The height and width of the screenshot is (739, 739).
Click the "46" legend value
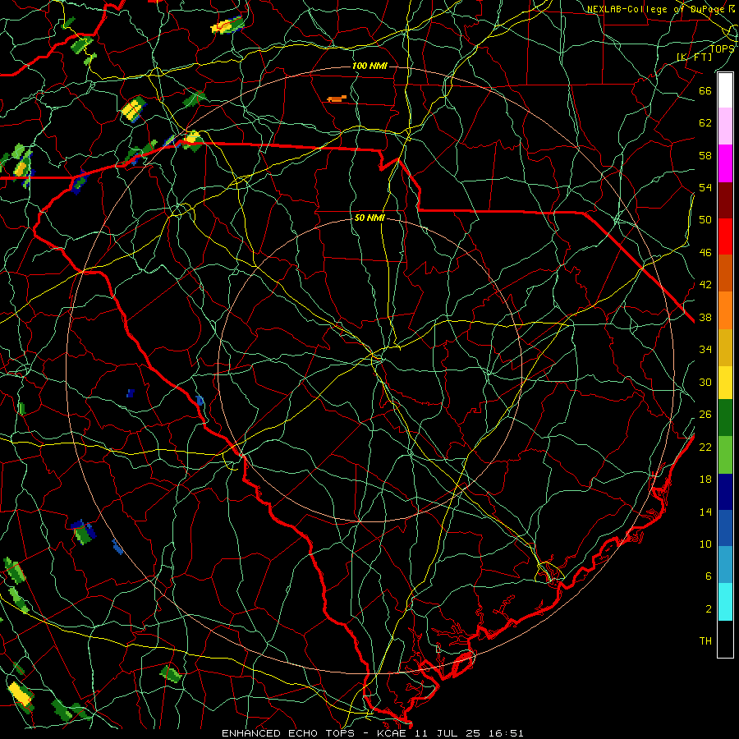tap(705, 252)
